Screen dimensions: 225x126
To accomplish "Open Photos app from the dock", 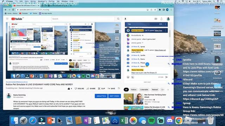I will tap(133, 121).
